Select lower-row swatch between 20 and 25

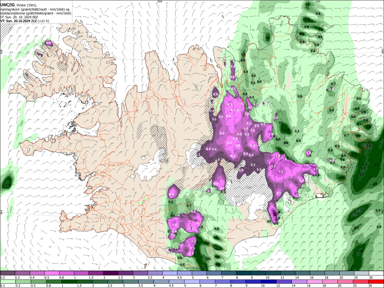(x=345, y=282)
